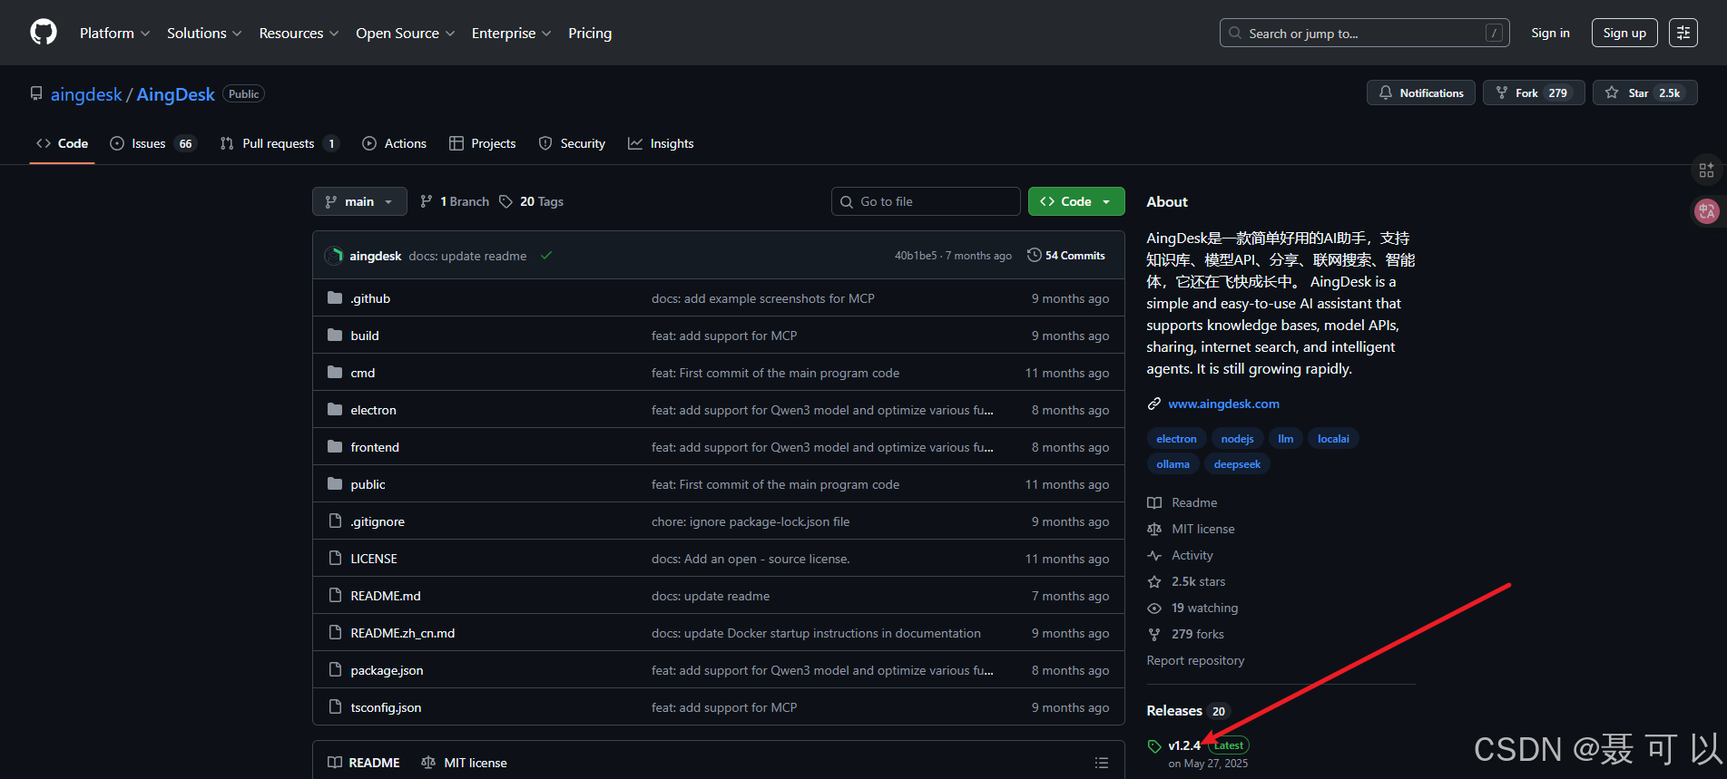This screenshot has width=1727, height=779.
Task: Open the docs: update readme commit message
Action: (467, 256)
